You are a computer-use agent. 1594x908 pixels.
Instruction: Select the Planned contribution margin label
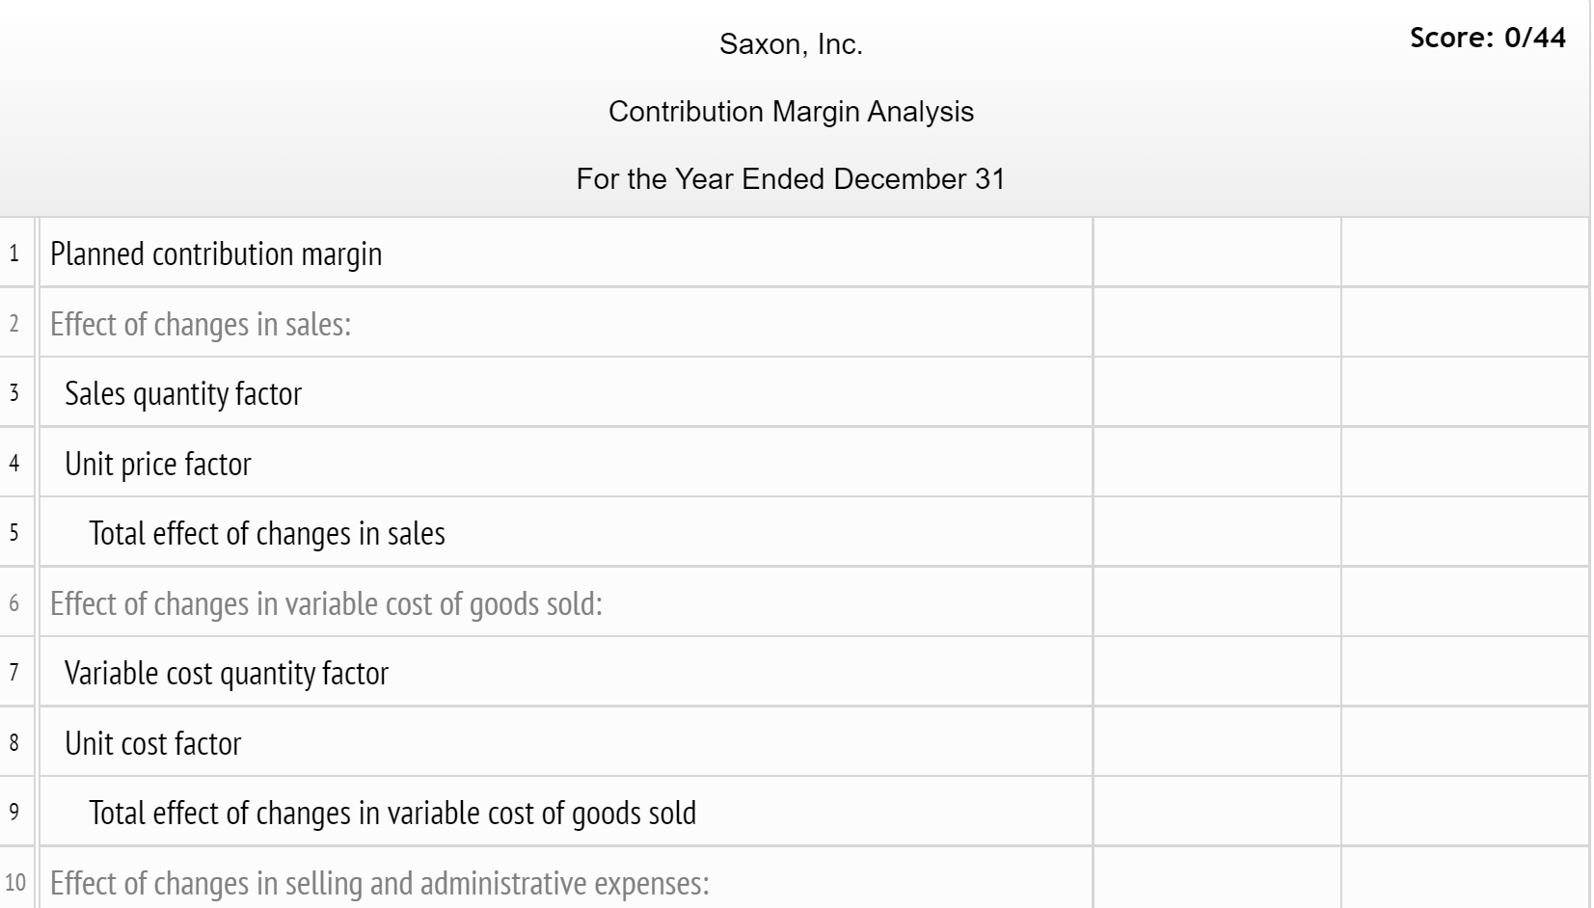coord(217,254)
